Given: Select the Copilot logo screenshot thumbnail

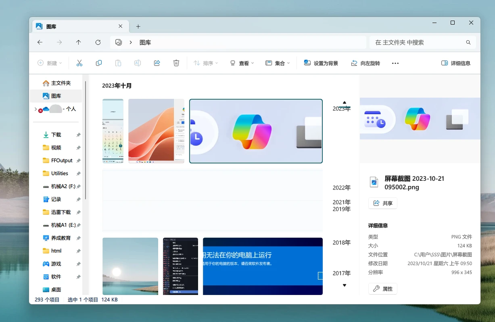Looking at the screenshot, I should [256, 131].
